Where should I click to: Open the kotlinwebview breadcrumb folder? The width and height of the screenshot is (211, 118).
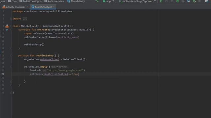[54, 1]
